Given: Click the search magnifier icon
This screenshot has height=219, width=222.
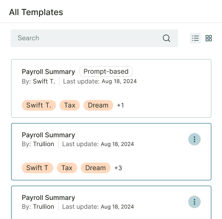Looking at the screenshot, I should [x=166, y=38].
